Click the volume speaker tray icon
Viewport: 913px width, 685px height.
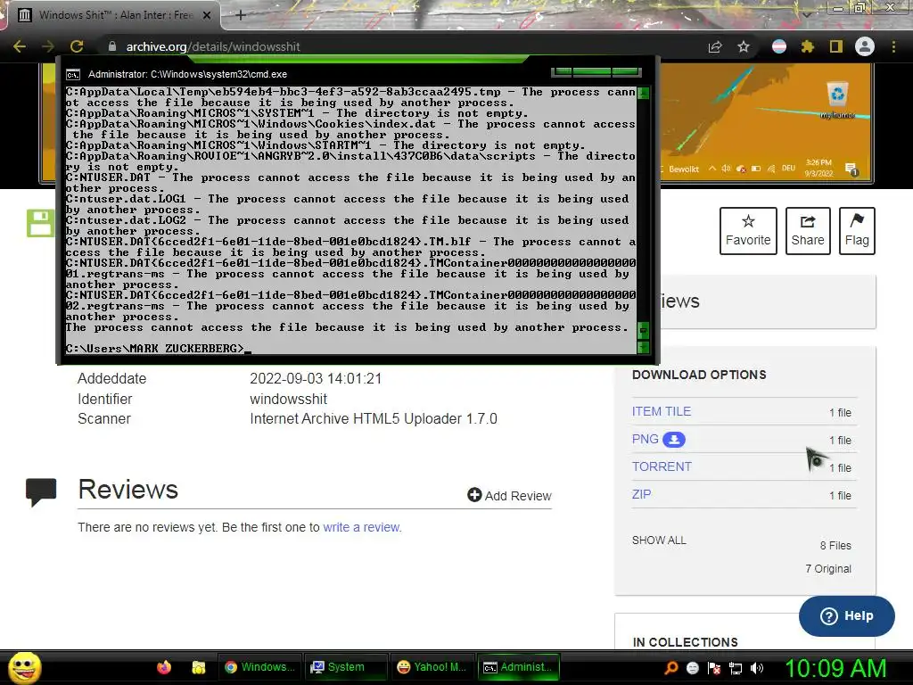(757, 668)
